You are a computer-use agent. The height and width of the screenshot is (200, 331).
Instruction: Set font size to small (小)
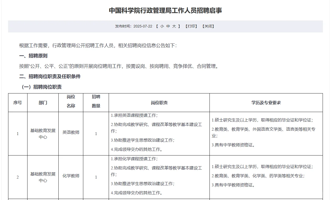coord(162,26)
